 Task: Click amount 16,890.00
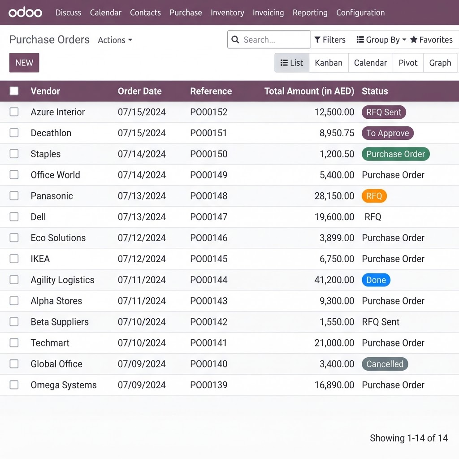click(334, 385)
